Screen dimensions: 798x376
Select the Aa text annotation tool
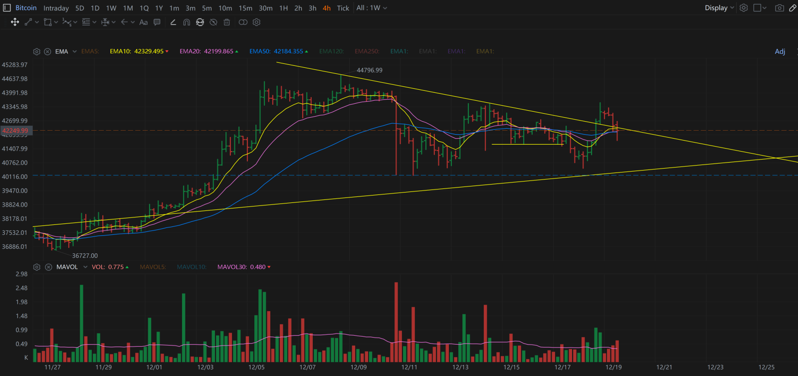(144, 22)
